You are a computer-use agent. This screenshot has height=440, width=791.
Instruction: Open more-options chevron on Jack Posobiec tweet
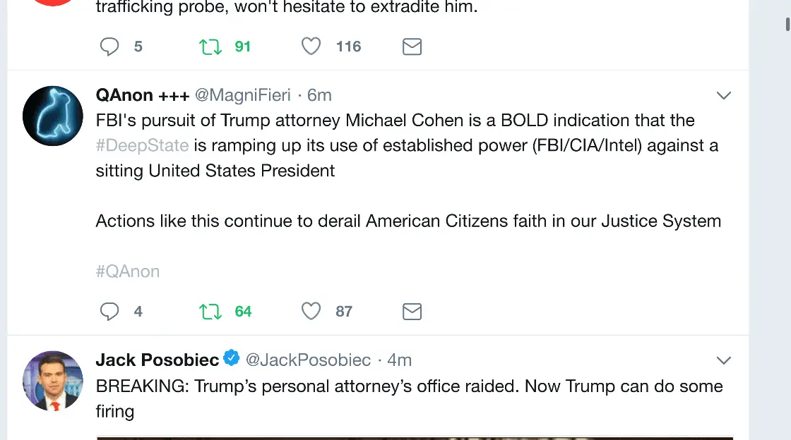coord(724,360)
